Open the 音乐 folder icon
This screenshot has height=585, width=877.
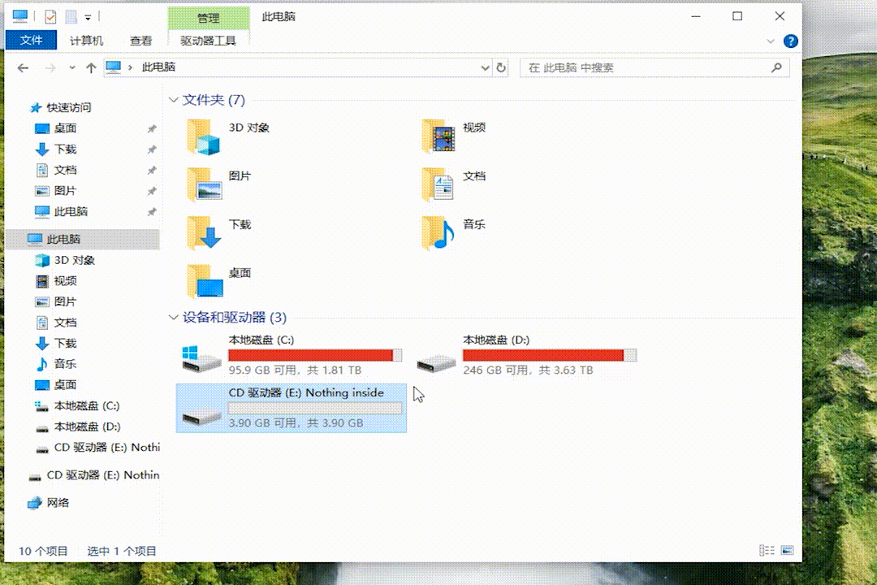tap(438, 233)
